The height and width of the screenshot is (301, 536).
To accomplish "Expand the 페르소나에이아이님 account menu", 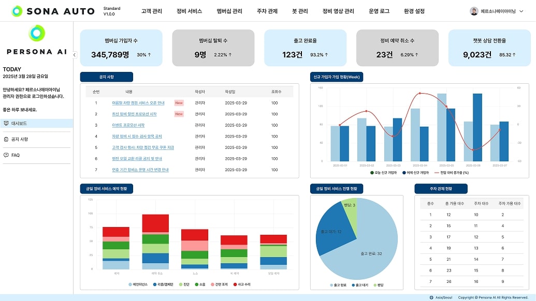I will [x=498, y=11].
